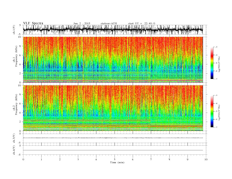Click the "1" tick label on the time axis
The height and width of the screenshot is (179, 232).
(x=41, y=159)
